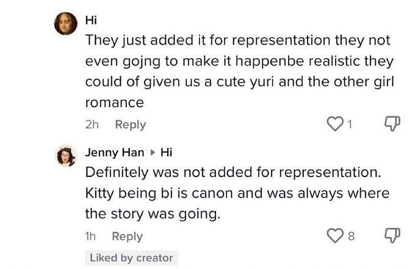The height and width of the screenshot is (269, 415).
Task: Select the comment text starting 'They just added'
Action: pos(239,71)
